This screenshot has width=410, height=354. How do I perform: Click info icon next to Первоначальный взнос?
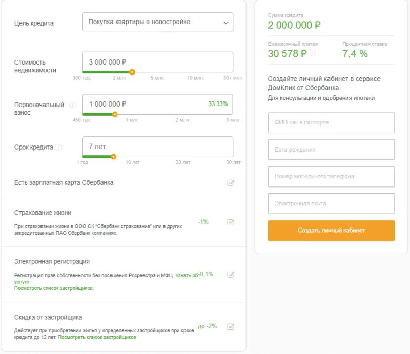[x=72, y=105]
